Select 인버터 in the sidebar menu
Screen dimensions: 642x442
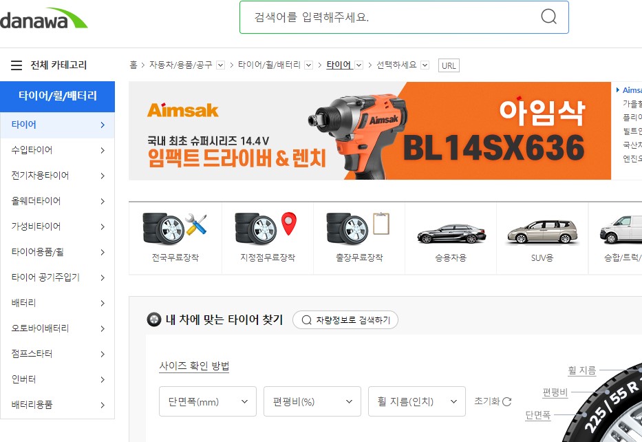click(x=57, y=379)
